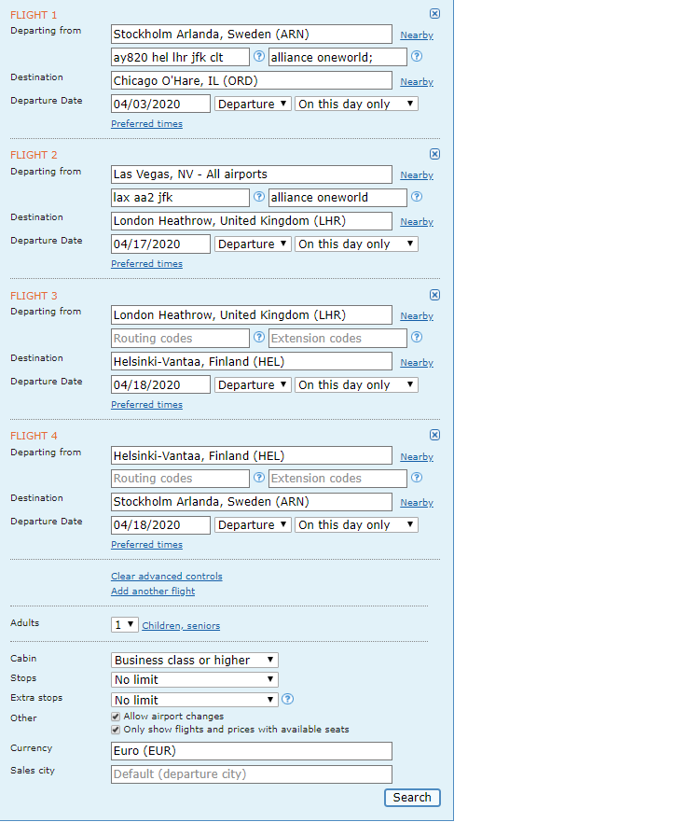Open extension codes help icon in Flight 3
Image resolution: width=688 pixels, height=822 pixels.
[x=417, y=337]
